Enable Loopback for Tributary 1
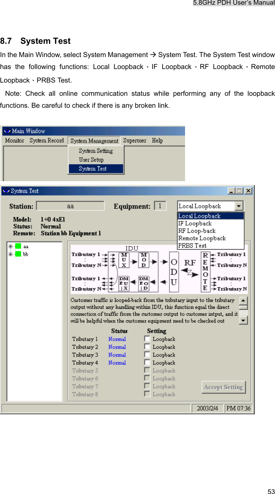The image size is (275, 494). (x=147, y=339)
